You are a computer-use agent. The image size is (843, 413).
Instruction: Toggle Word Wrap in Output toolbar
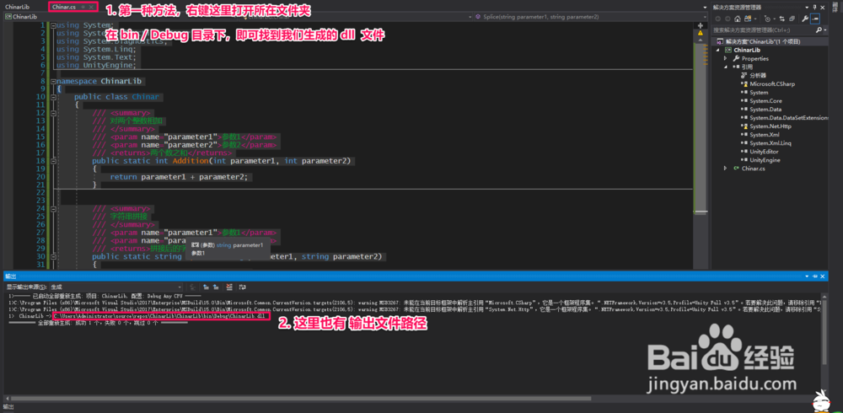[x=243, y=287]
